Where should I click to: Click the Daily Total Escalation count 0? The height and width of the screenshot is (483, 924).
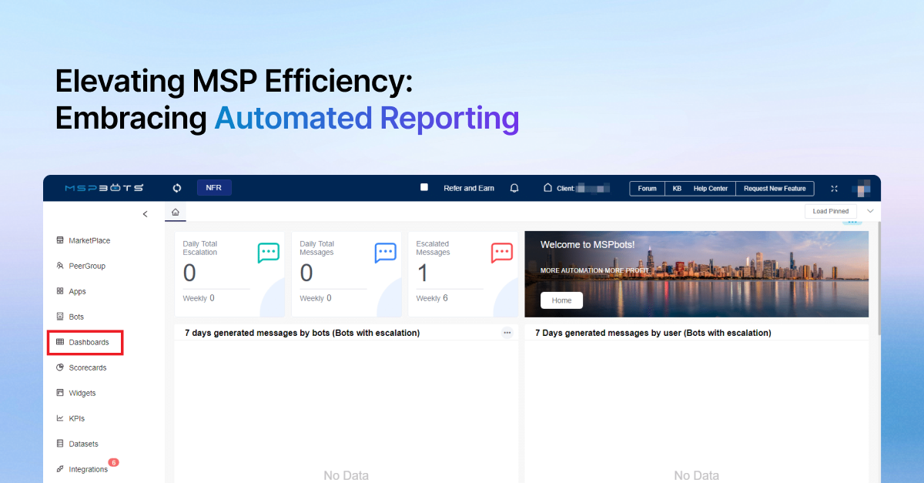(189, 273)
